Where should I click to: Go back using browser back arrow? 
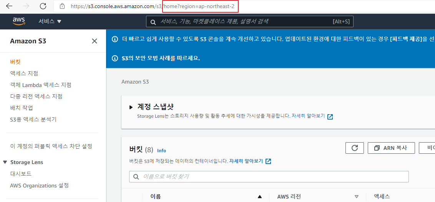click(9, 6)
